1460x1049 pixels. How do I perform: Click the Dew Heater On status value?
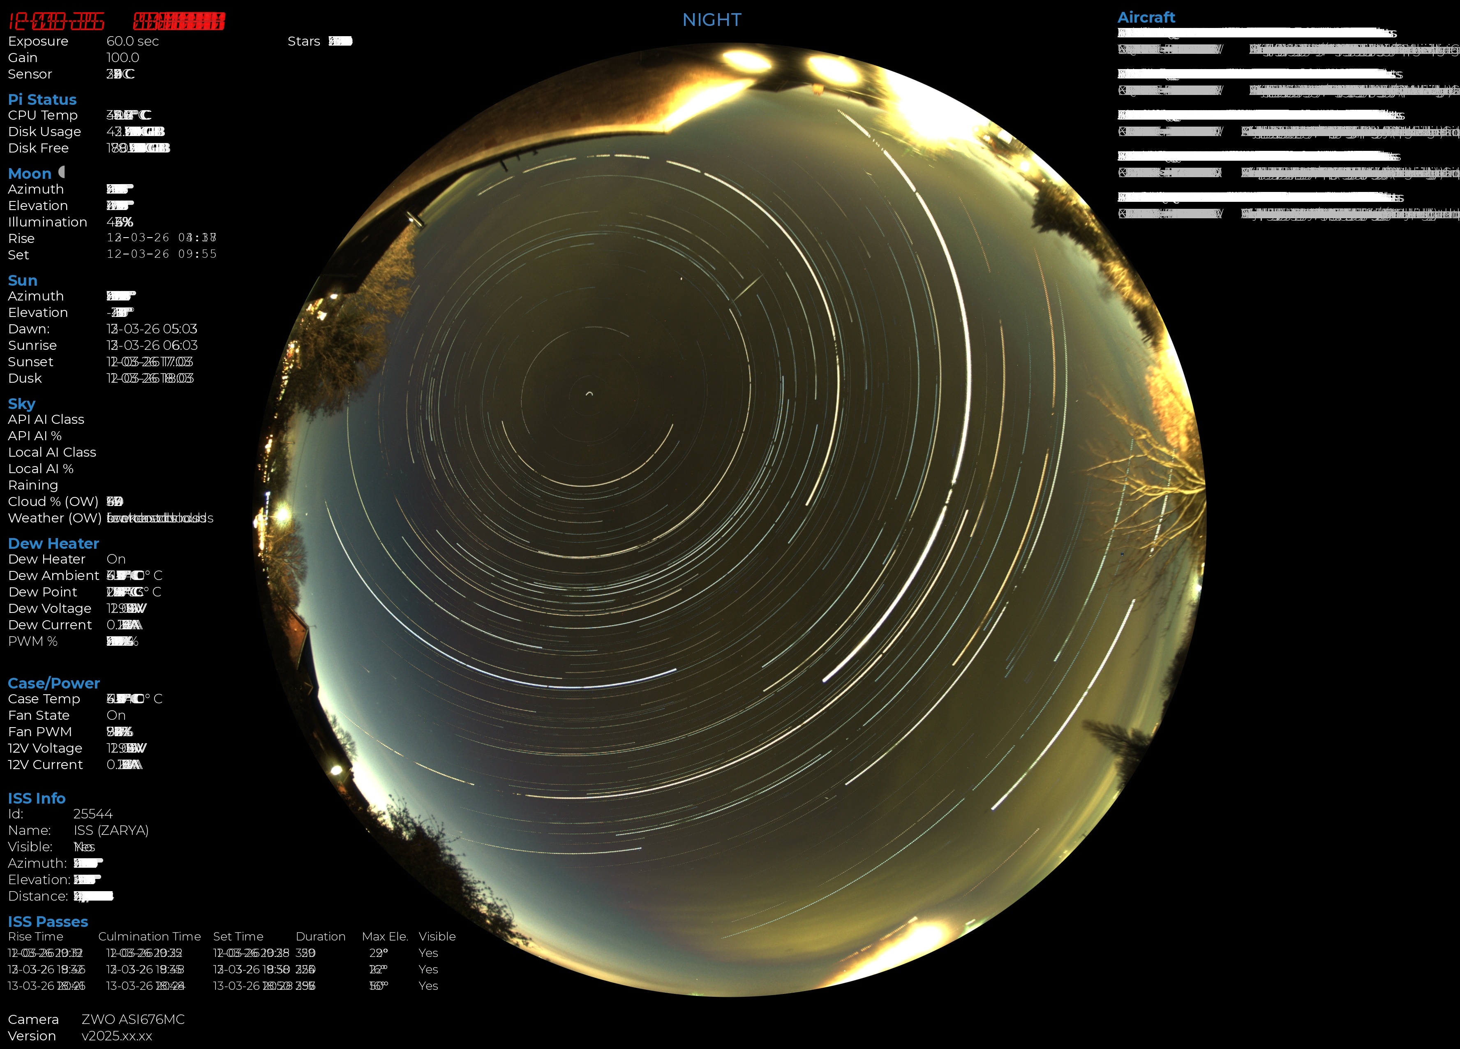click(116, 559)
